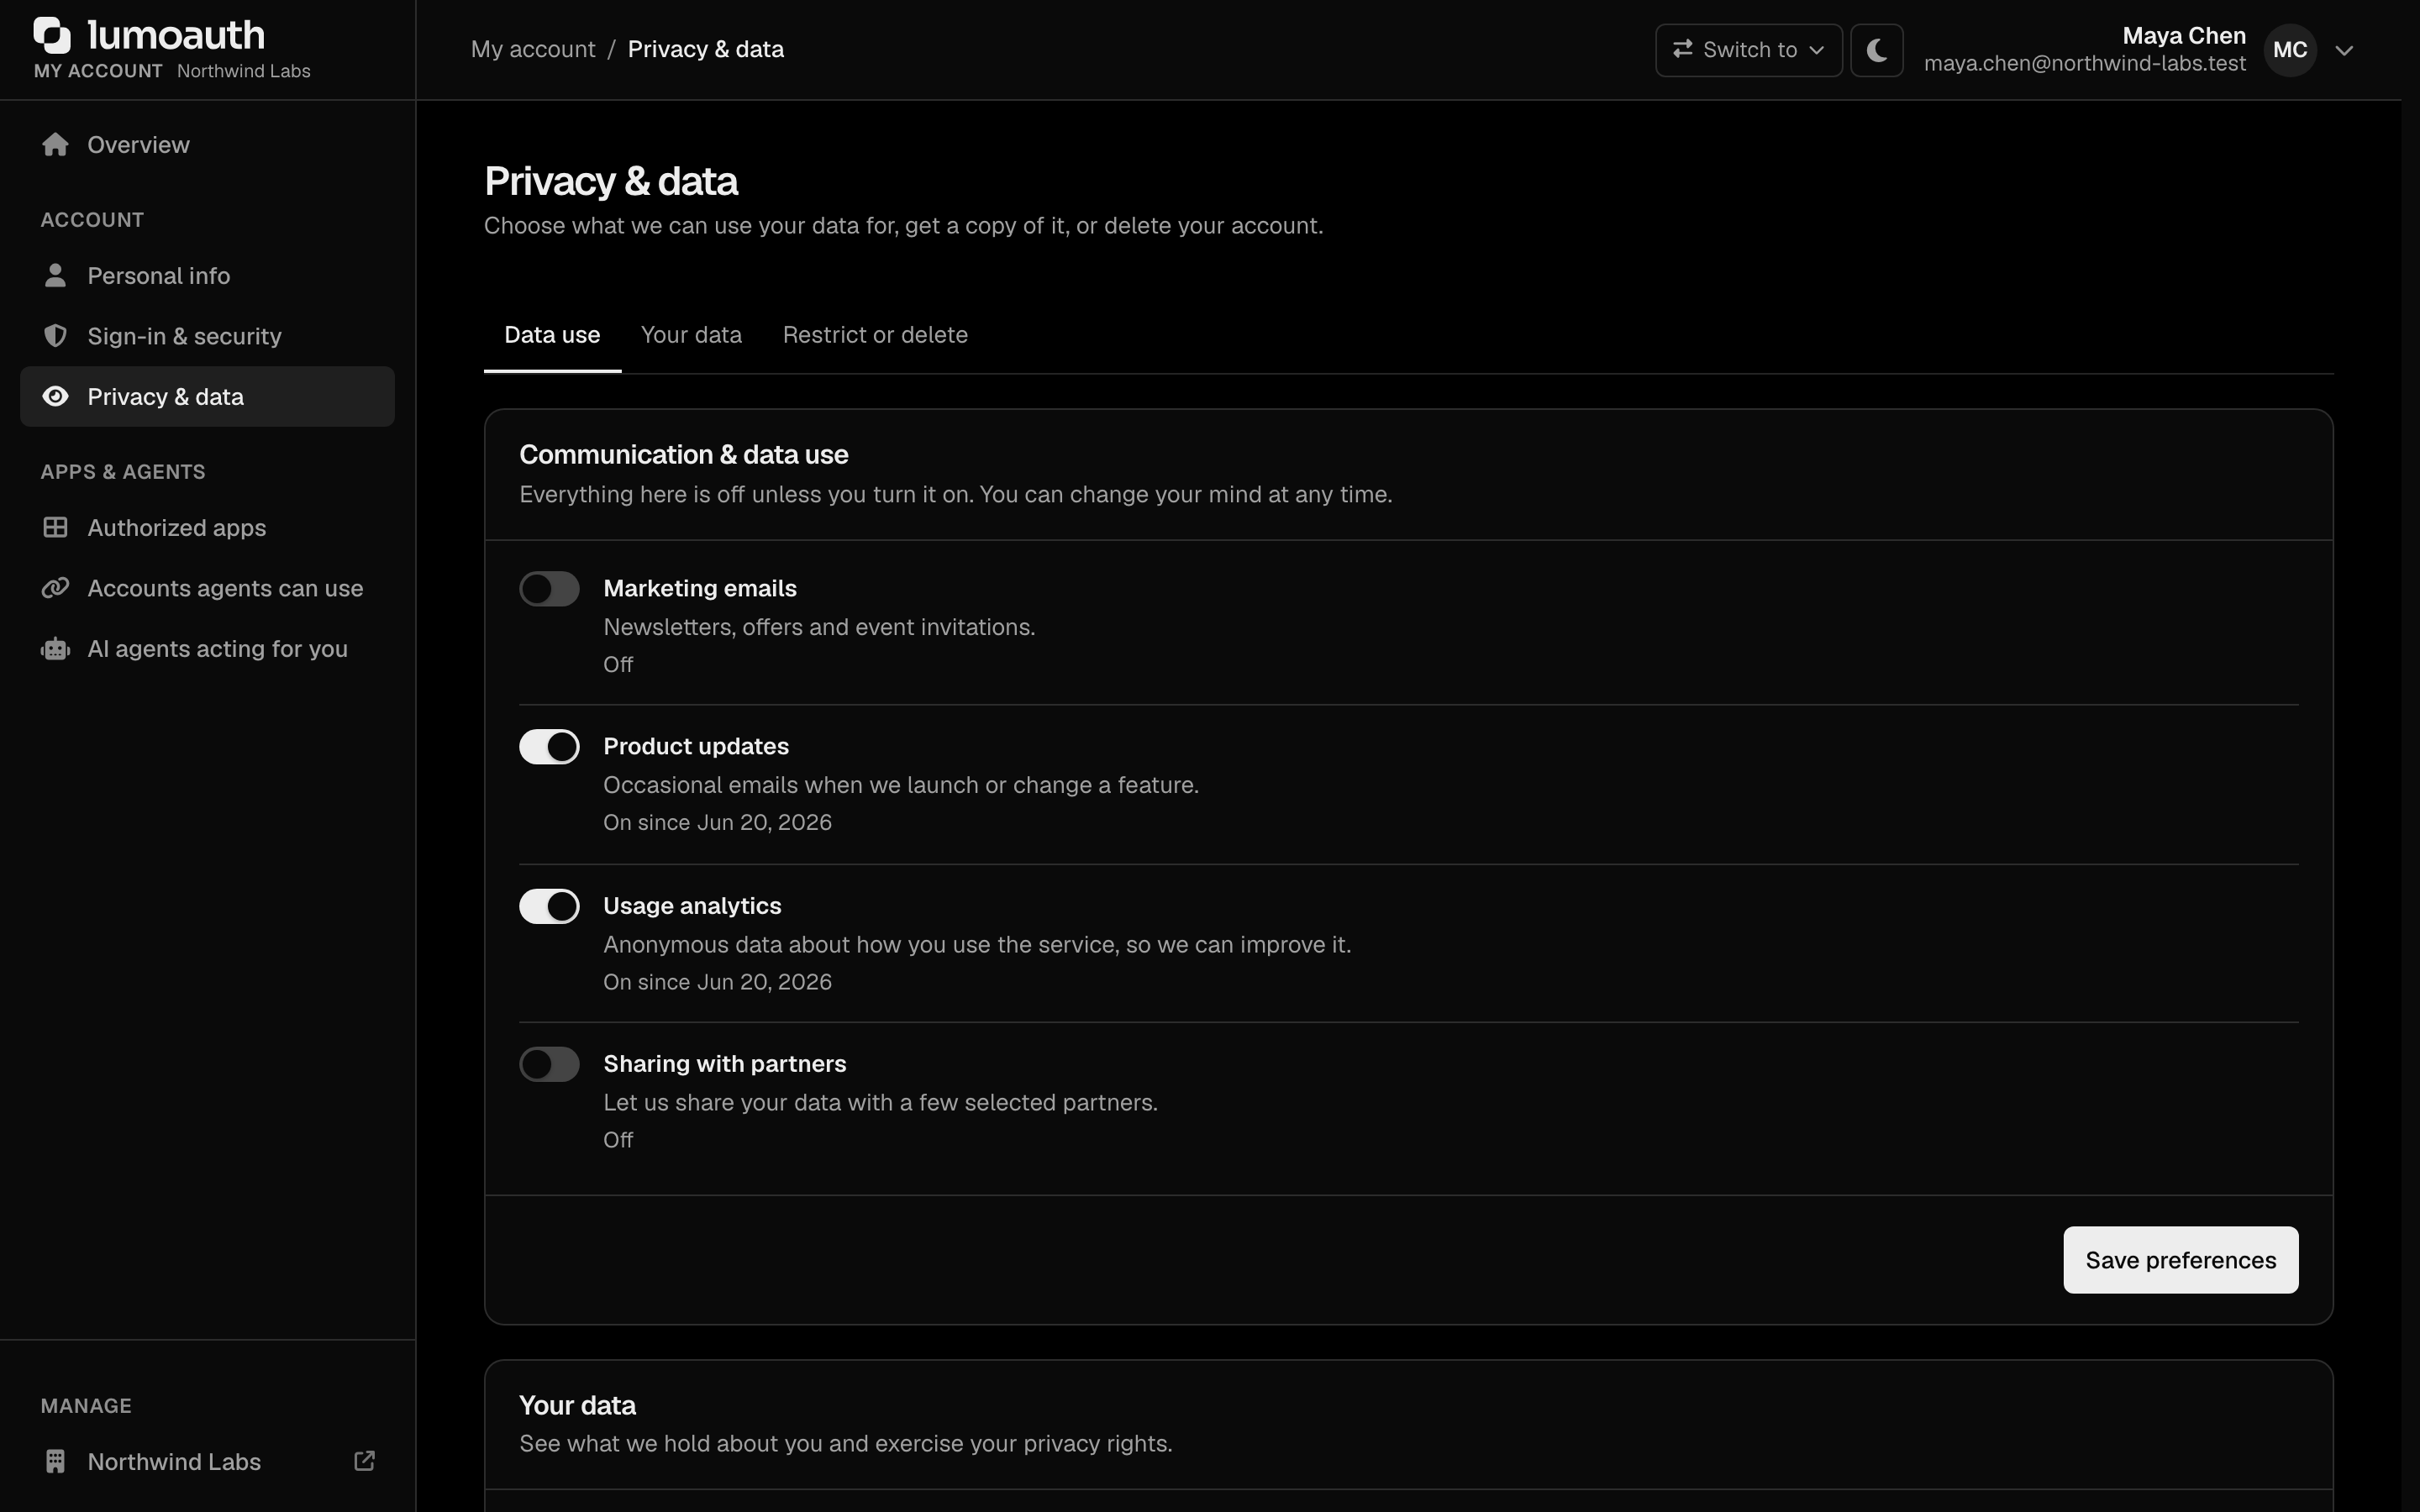This screenshot has height=1512, width=2420.
Task: Enable Sharing with partners toggle
Action: coord(549,1064)
